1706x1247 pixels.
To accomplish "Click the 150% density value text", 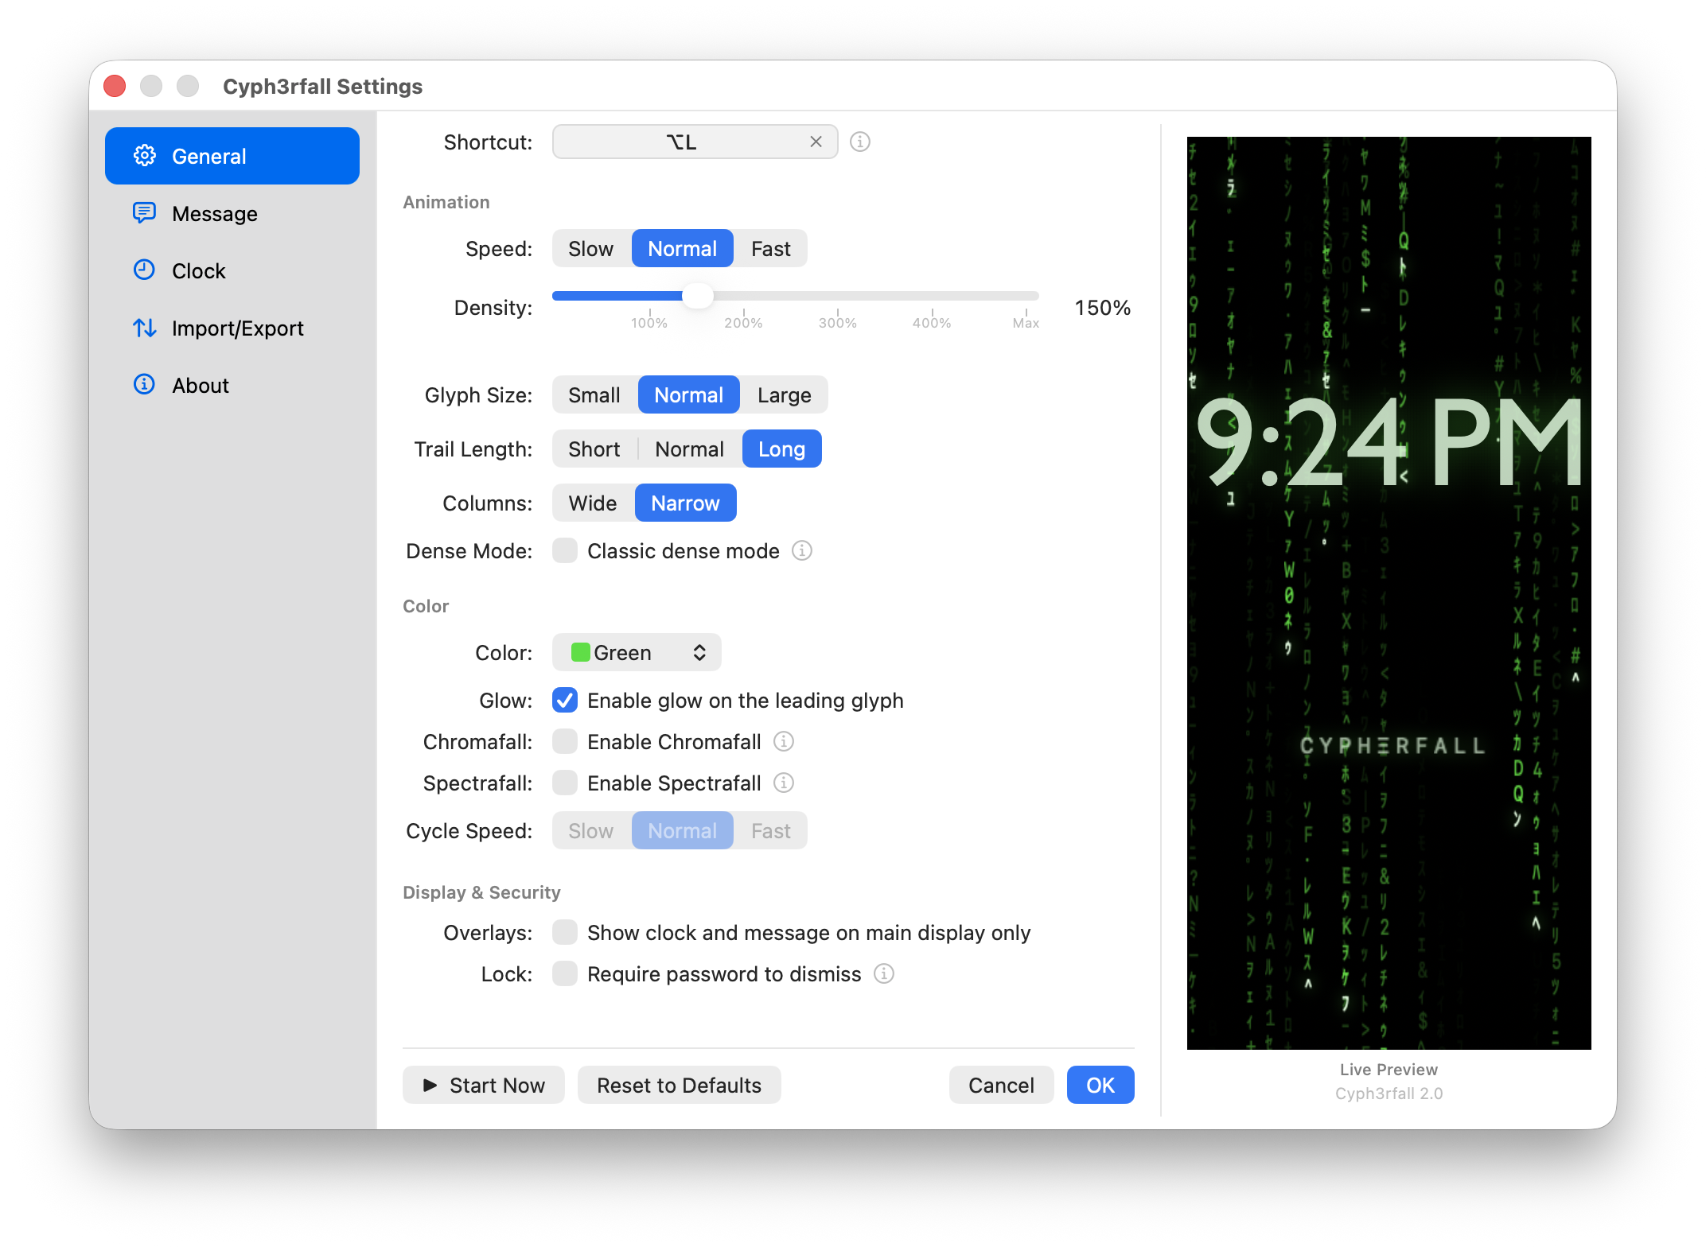I will (x=1102, y=308).
